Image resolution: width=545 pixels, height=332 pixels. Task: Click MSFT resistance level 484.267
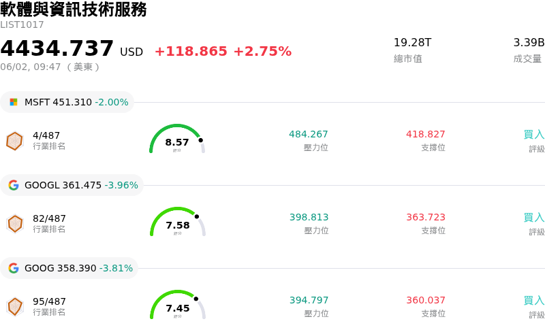click(309, 134)
